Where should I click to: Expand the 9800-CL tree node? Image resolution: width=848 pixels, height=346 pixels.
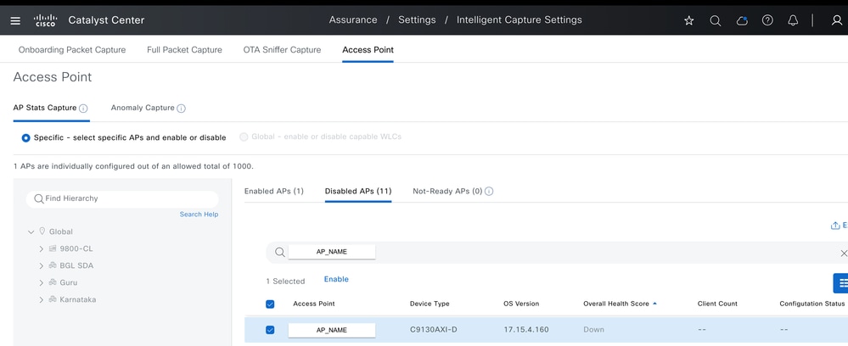tap(41, 248)
